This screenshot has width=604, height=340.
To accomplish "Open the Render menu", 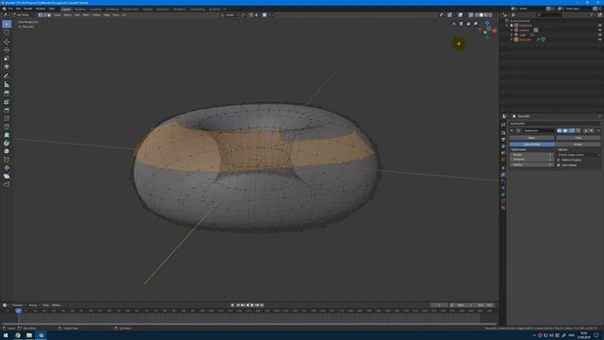I will tap(28, 8).
